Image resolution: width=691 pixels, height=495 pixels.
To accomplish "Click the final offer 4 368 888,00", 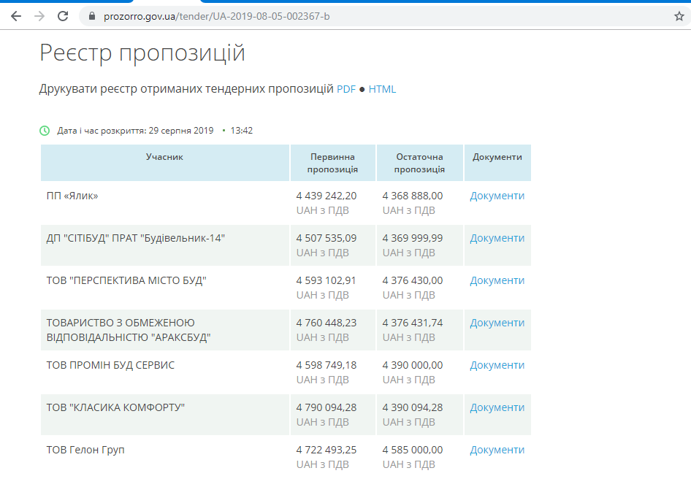I will [413, 196].
